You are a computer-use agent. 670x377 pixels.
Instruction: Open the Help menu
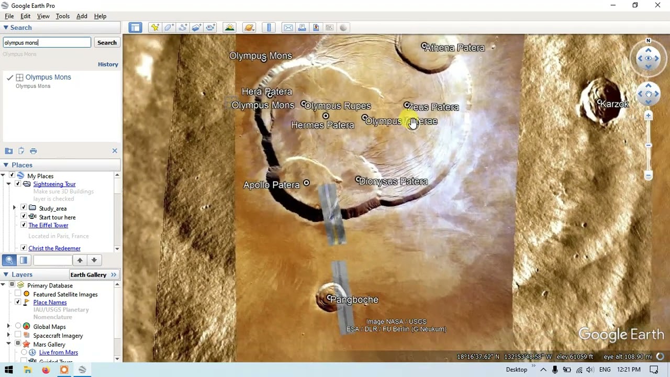point(100,16)
